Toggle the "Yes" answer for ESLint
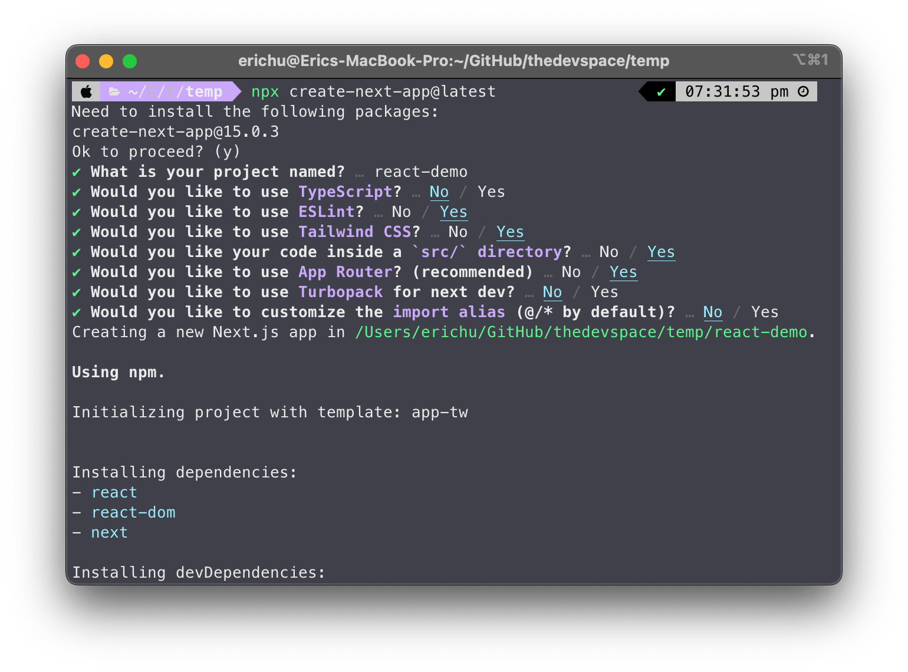This screenshot has height=672, width=908. [453, 212]
